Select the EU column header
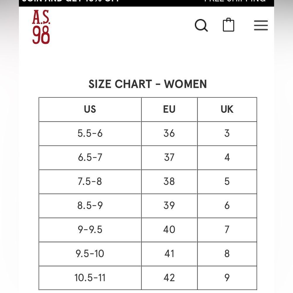The height and width of the screenshot is (293, 293). pyautogui.click(x=169, y=109)
